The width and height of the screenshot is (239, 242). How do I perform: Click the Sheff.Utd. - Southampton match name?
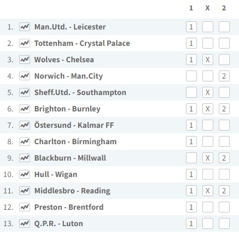[80, 92]
